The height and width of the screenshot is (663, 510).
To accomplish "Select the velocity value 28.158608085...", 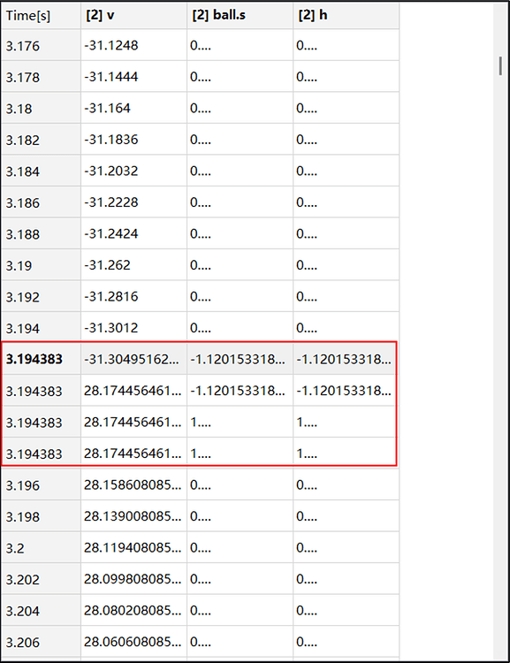I will pos(134,484).
